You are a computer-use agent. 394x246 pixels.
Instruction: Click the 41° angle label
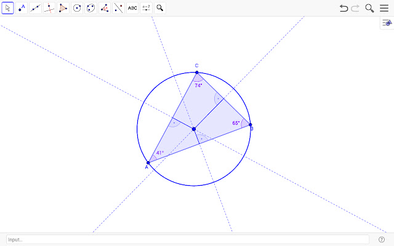pyautogui.click(x=160, y=153)
